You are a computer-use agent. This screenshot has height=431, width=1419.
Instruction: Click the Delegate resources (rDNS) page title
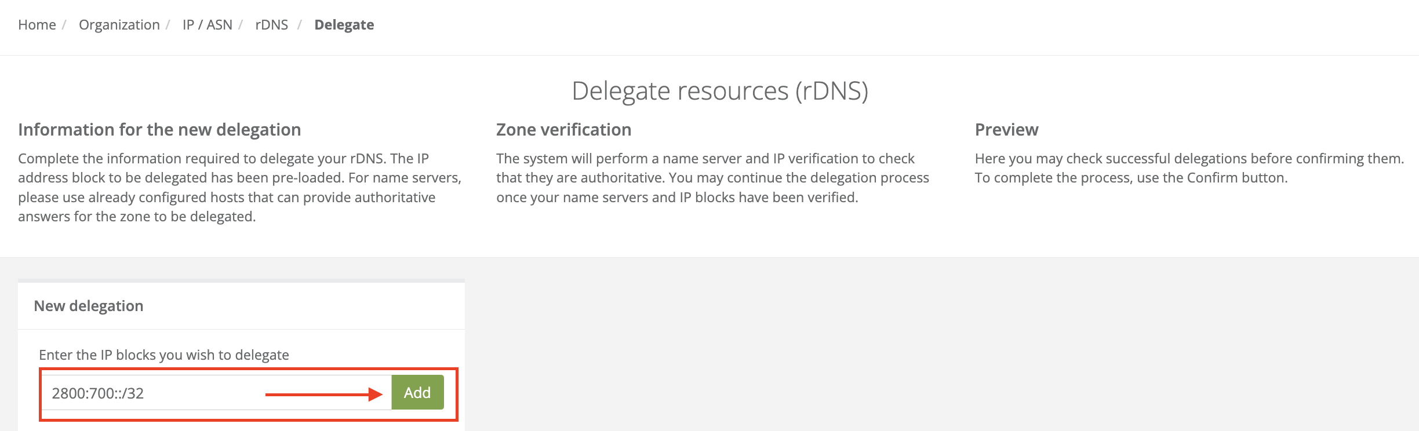click(x=719, y=91)
